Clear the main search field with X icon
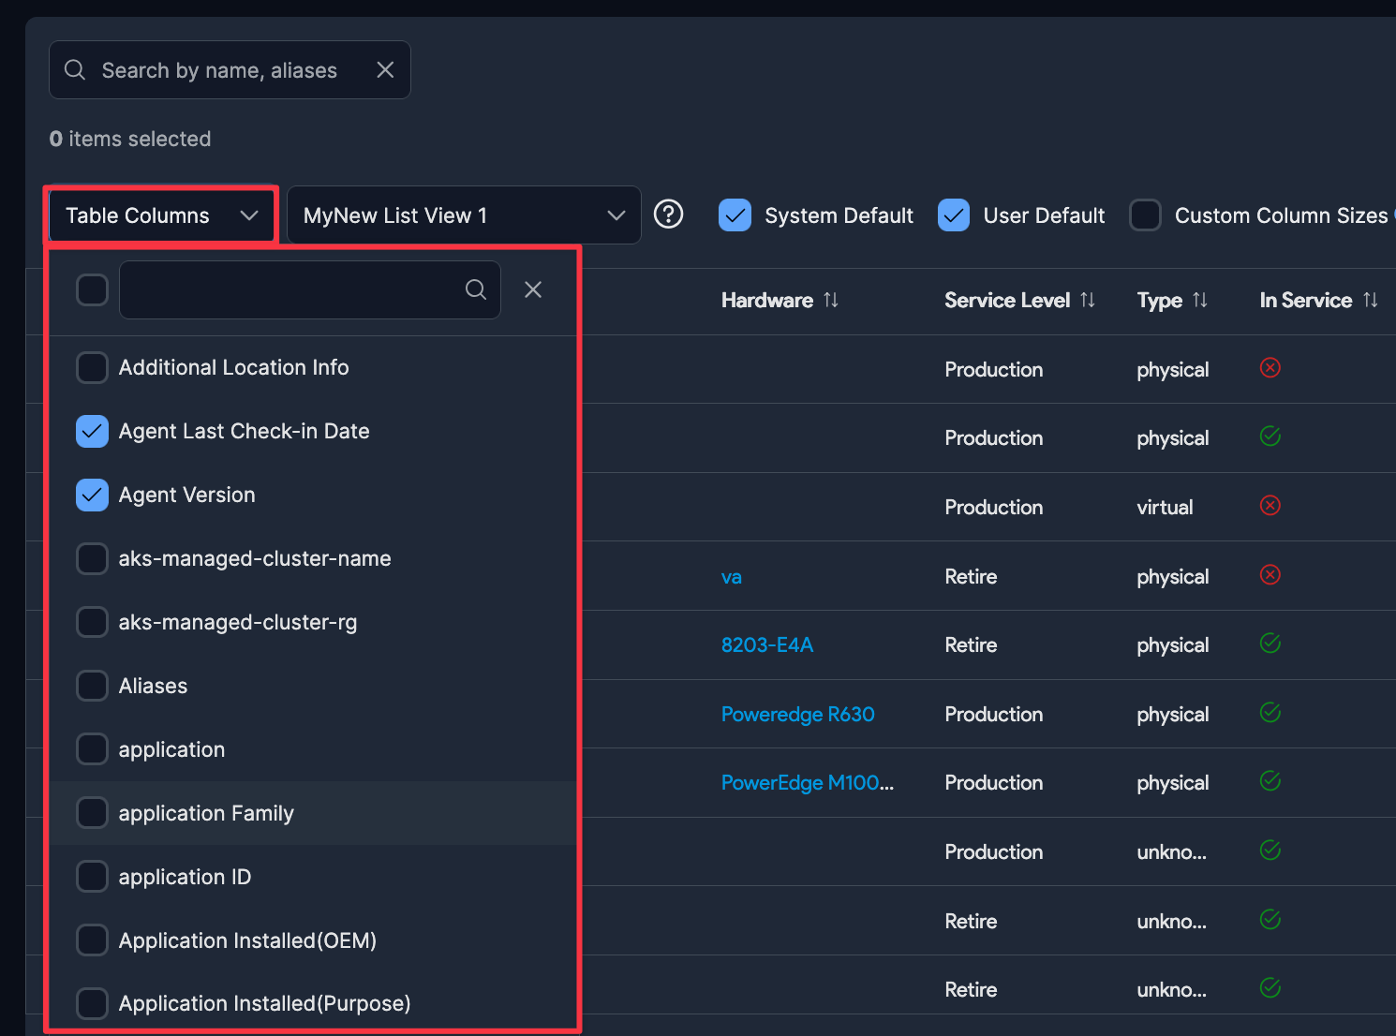This screenshot has width=1396, height=1036. click(385, 70)
